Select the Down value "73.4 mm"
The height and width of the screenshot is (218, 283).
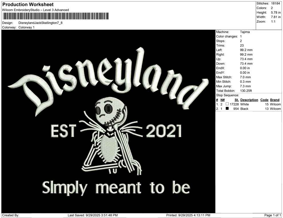click(246, 64)
